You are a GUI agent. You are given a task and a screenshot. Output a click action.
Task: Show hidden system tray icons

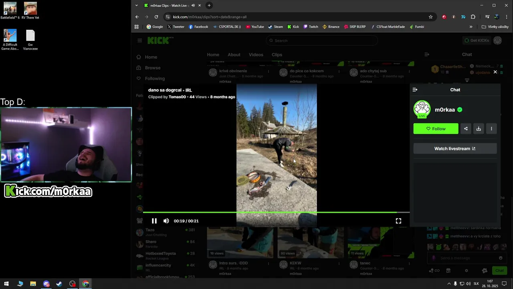click(449, 284)
